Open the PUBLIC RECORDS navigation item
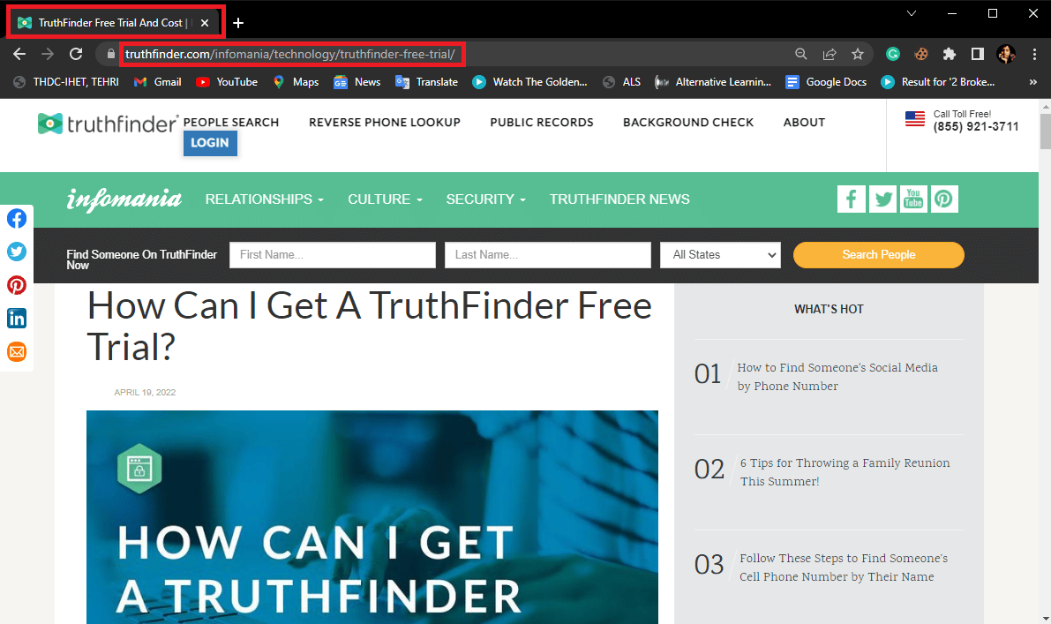This screenshot has height=624, width=1051. [541, 122]
